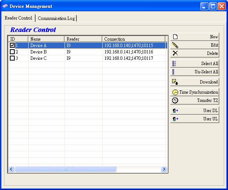This screenshot has width=228, height=190.
Task: Click the Download note-arrow icon
Action: point(175,82)
